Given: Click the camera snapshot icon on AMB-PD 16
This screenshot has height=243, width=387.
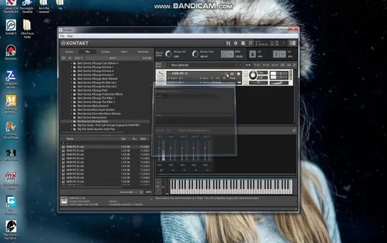Looking at the screenshot, I should pyautogui.click(x=232, y=74).
